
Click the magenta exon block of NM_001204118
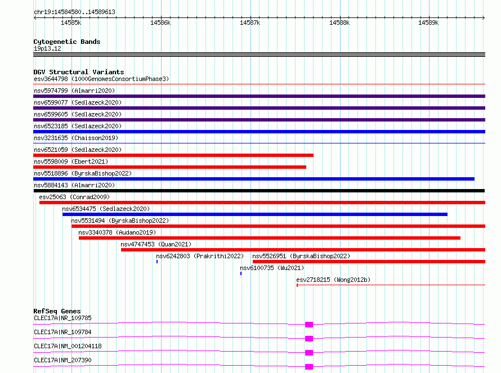coord(309,353)
